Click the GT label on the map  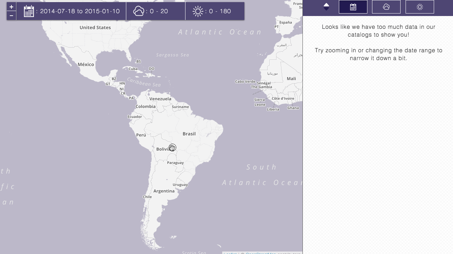108,84
